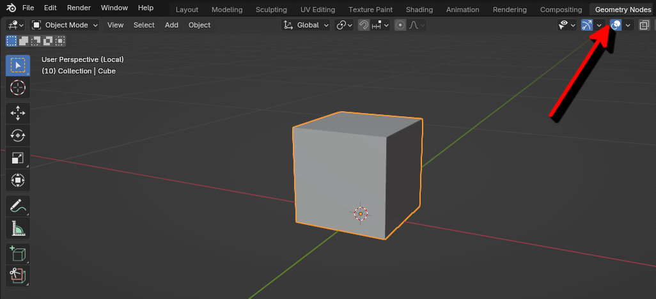Select the Move tool
This screenshot has height=299, width=656.
pyautogui.click(x=17, y=113)
